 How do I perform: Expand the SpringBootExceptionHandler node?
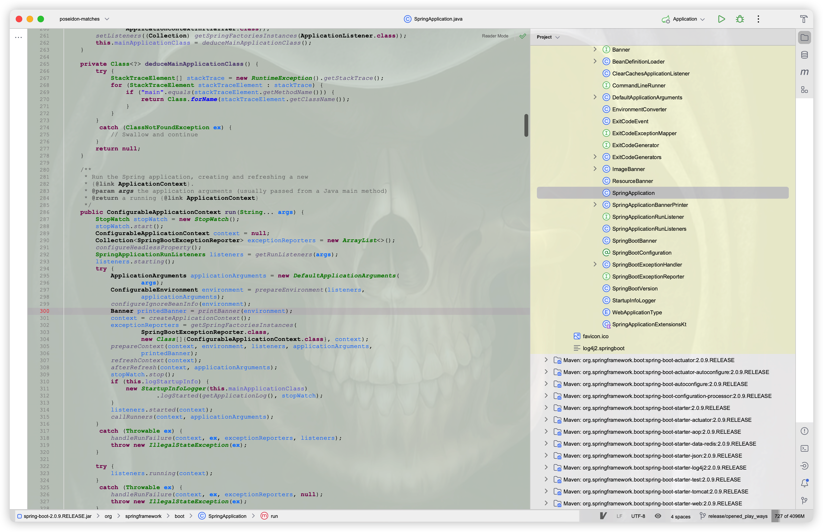point(595,264)
